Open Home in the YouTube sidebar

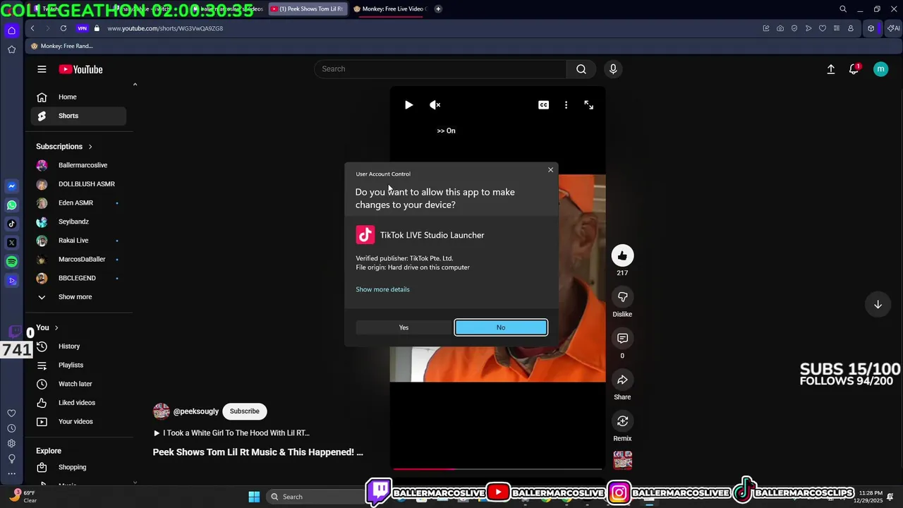point(78,97)
